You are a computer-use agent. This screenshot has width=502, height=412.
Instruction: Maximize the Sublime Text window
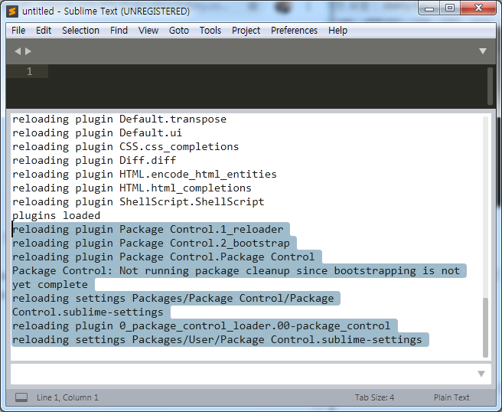(x=450, y=8)
